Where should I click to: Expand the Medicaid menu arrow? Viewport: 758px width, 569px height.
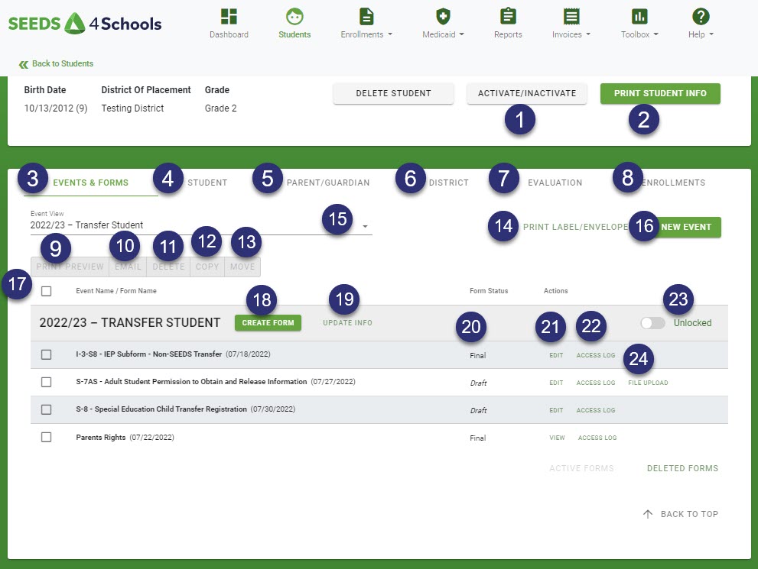[x=462, y=34]
